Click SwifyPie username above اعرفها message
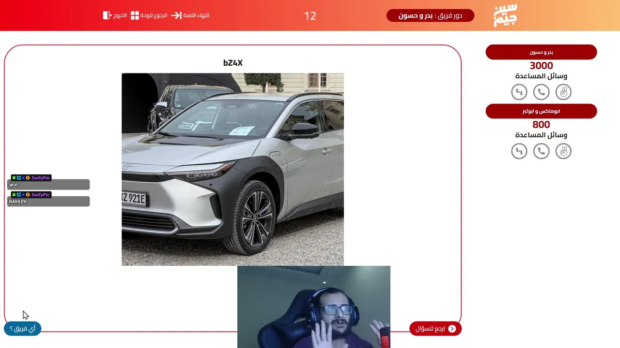620x348 pixels. (41, 178)
